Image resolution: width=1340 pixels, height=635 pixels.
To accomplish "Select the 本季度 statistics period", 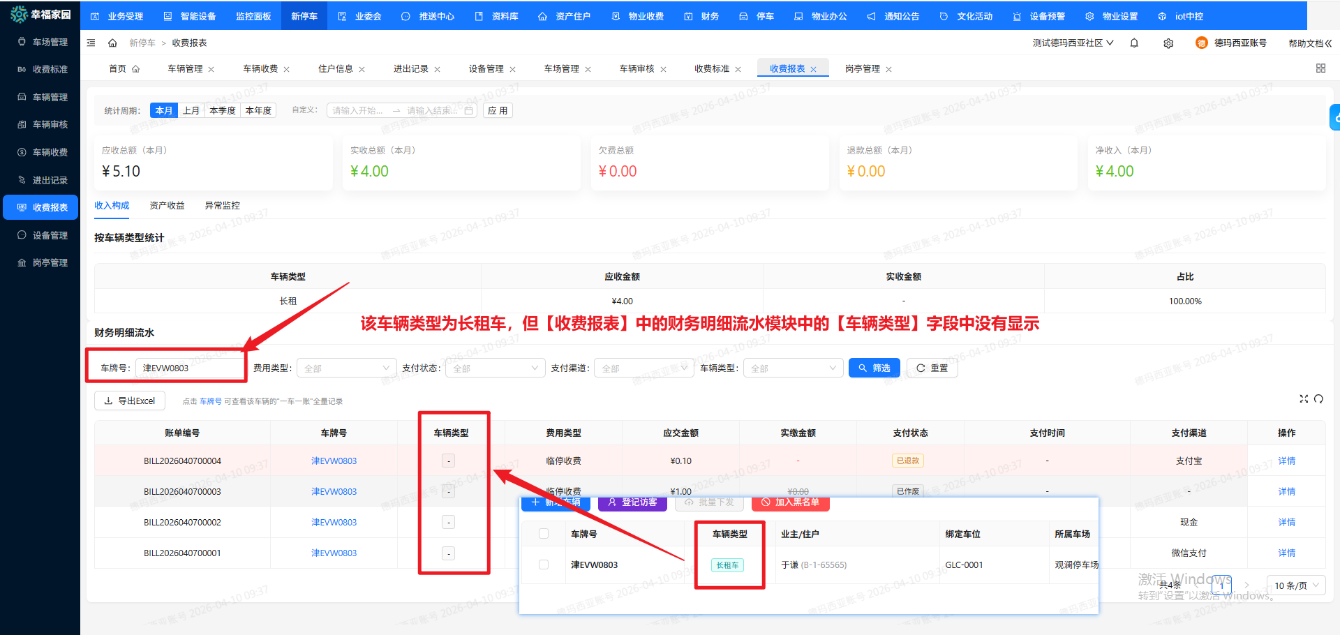I will pos(223,111).
